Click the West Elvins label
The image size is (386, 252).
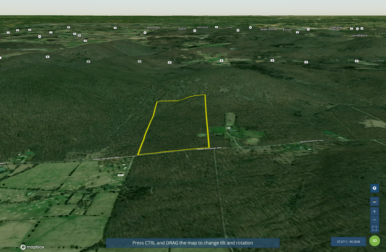point(268,30)
